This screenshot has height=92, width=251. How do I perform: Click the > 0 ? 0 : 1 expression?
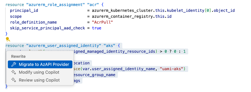click(x=173, y=52)
